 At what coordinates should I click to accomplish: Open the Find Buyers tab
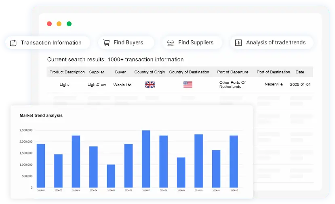[x=128, y=43]
